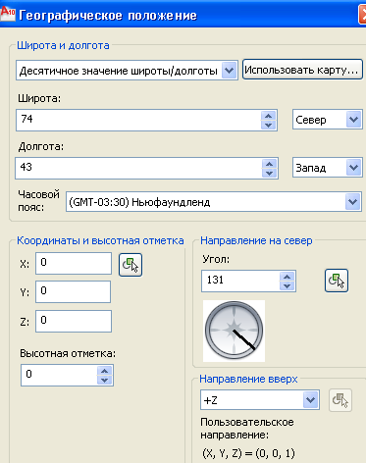Increase Широта value with up arrow
The image size is (366, 463).
point(269,116)
